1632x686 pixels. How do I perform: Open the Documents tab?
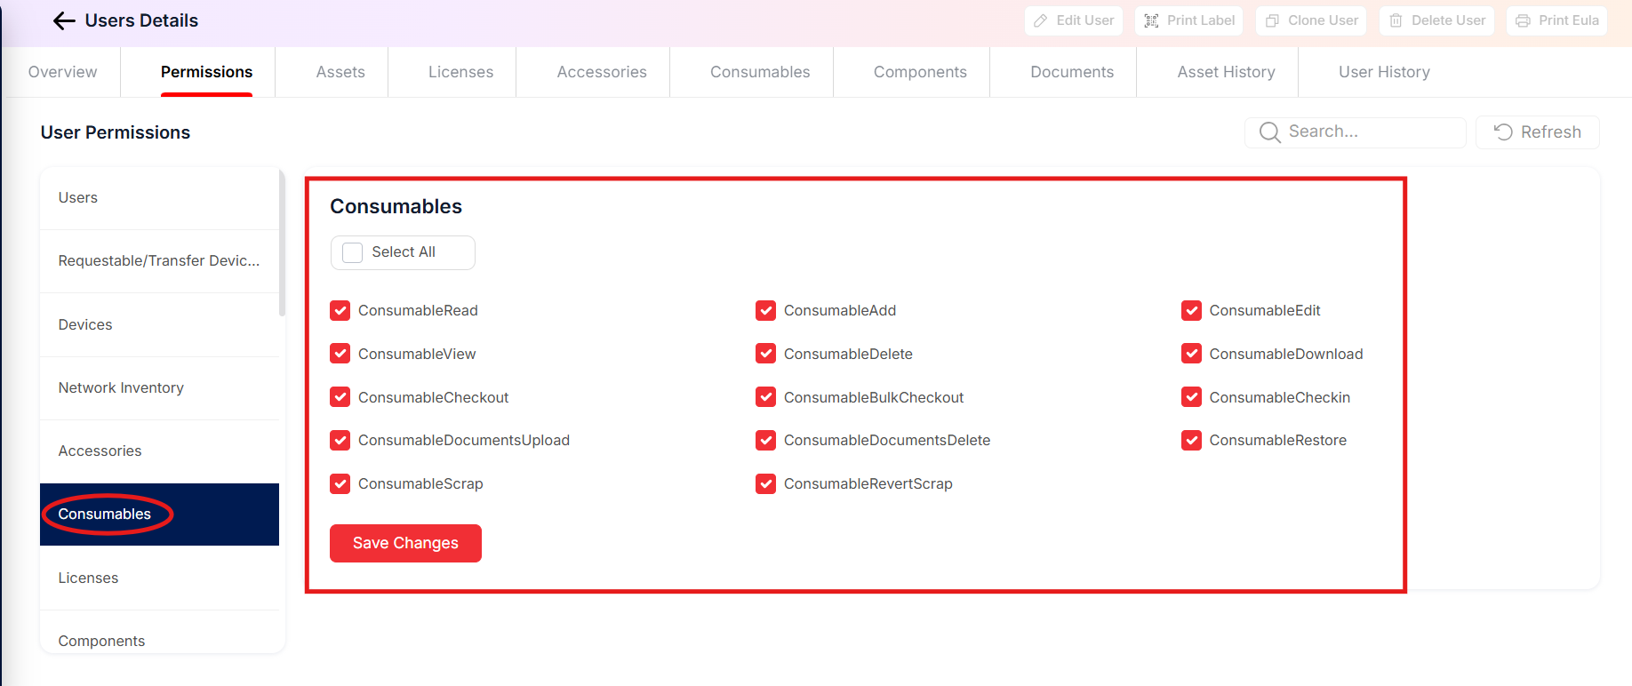[1072, 72]
